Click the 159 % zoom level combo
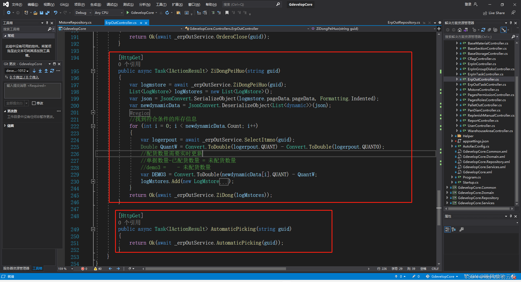Screen dimensions: 521x282 66,269
